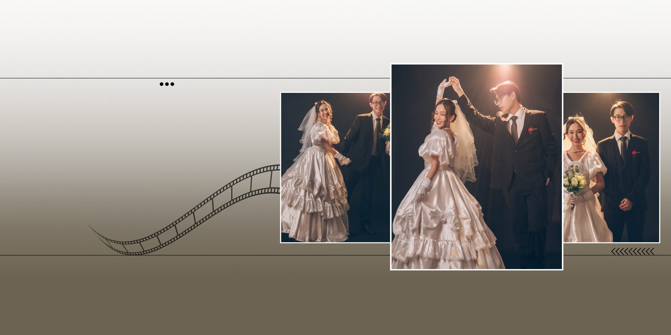The image size is (671, 335).
Task: Click the bride's bouquet in right photo
Action: [574, 181]
